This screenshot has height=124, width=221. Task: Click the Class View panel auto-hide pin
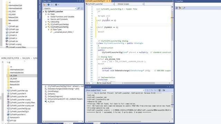[x=80, y=1]
